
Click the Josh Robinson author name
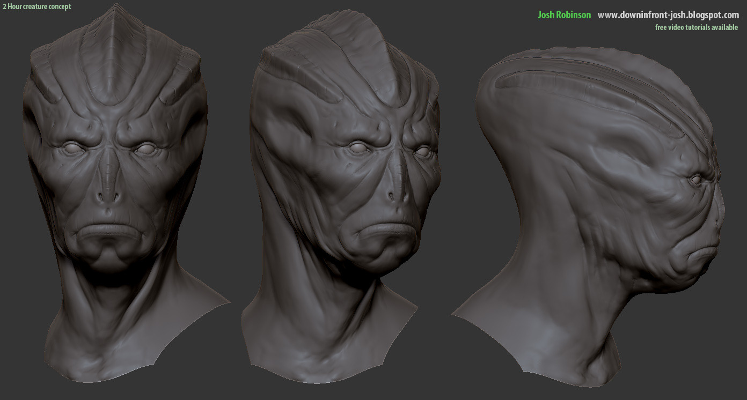564,15
